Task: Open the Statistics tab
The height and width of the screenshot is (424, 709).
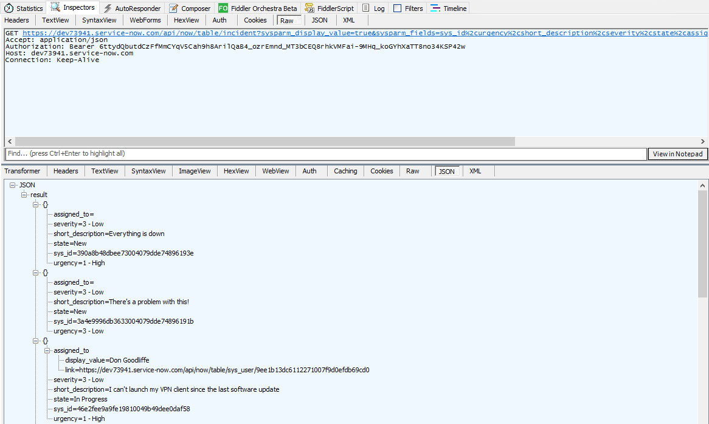Action: coord(24,8)
